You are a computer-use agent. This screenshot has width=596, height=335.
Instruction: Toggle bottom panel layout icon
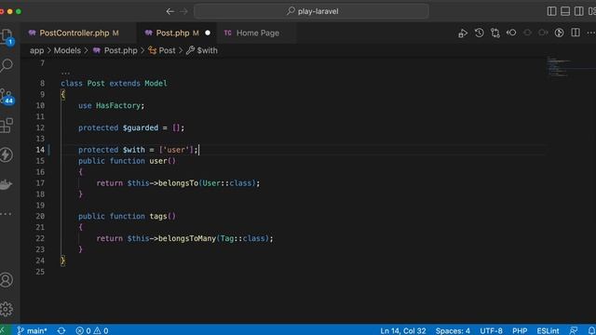(565, 11)
